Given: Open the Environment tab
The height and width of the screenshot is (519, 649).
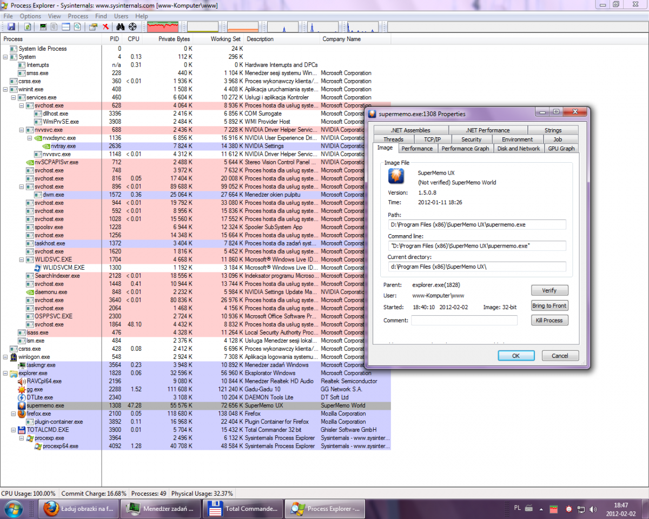Looking at the screenshot, I should coord(517,139).
